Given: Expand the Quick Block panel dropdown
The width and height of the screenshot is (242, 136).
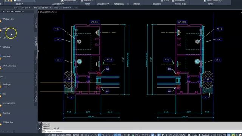Looking at the screenshot, I should click(102, 4).
